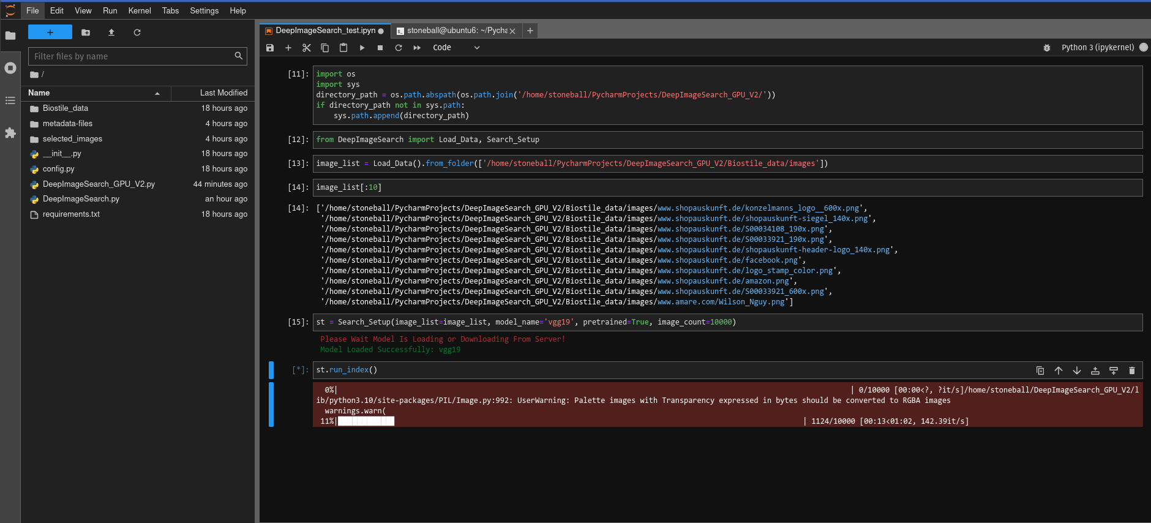Cut the selected cell
The image size is (1151, 523).
(307, 48)
